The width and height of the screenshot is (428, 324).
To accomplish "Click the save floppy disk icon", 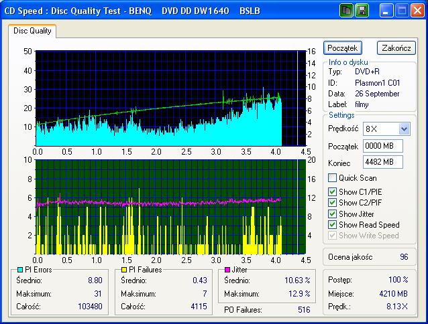I will click(362, 11).
